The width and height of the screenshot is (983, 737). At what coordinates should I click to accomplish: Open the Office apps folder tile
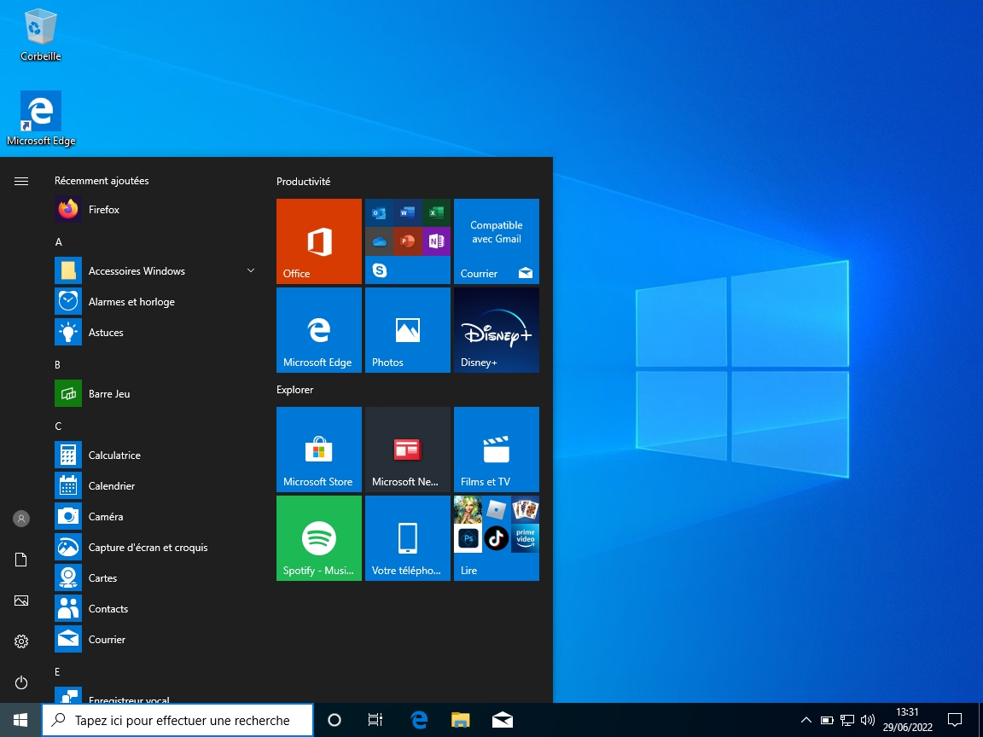point(408,241)
